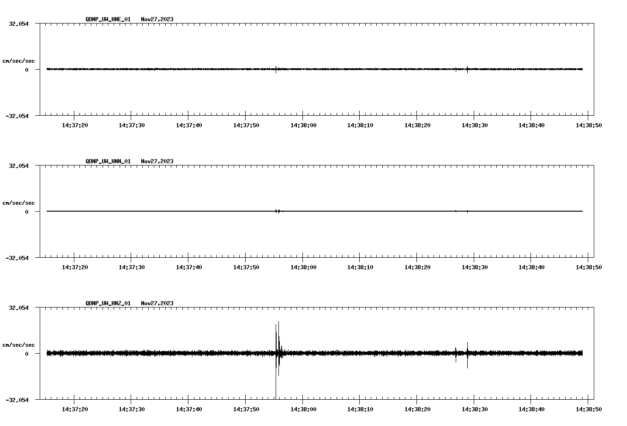Click the 14:38:20 label under the HNZ plot

(x=417, y=409)
